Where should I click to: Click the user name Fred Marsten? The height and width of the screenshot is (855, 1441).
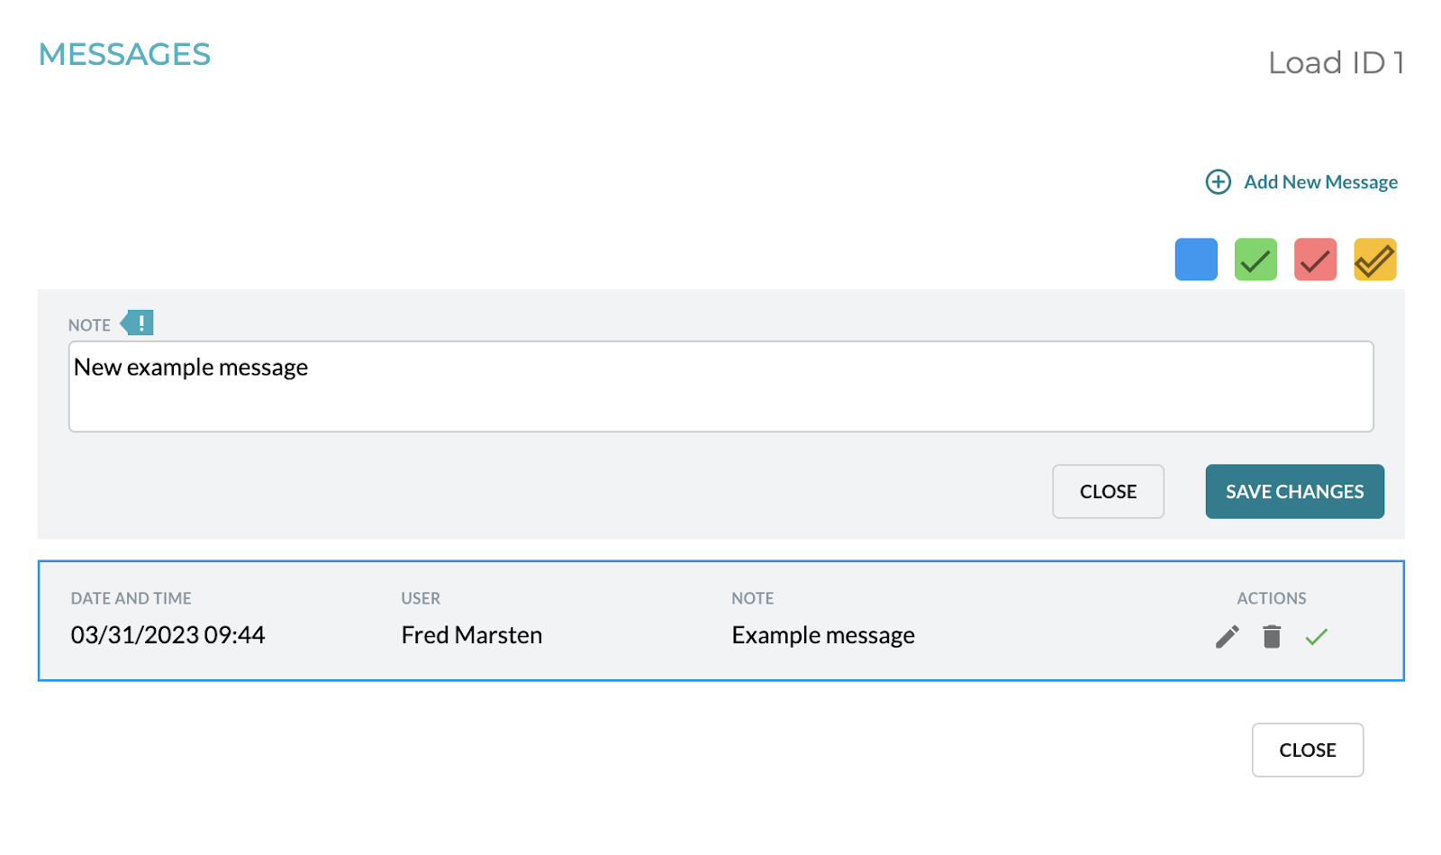(x=471, y=634)
